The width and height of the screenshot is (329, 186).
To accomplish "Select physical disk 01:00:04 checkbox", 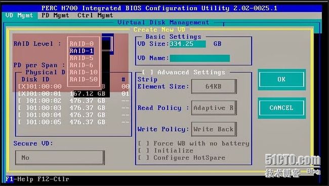I will tap(23, 115).
